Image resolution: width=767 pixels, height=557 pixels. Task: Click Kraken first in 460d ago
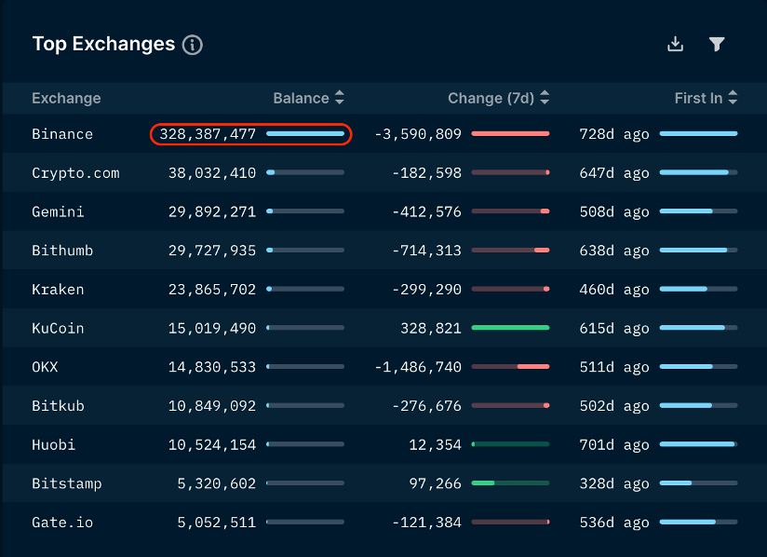point(614,290)
